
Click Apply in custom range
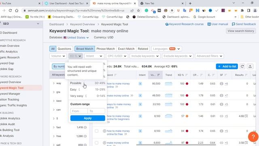click(88, 118)
